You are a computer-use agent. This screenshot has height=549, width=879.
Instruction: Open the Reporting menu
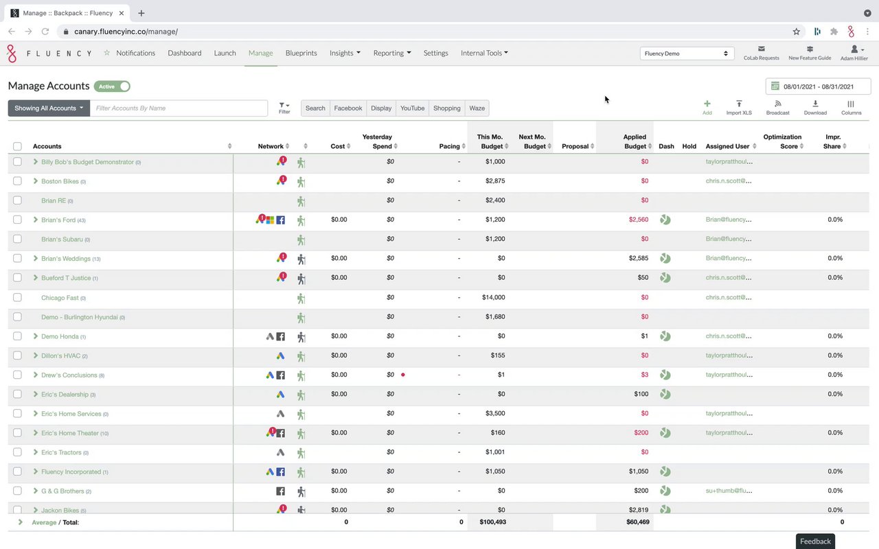pyautogui.click(x=392, y=53)
